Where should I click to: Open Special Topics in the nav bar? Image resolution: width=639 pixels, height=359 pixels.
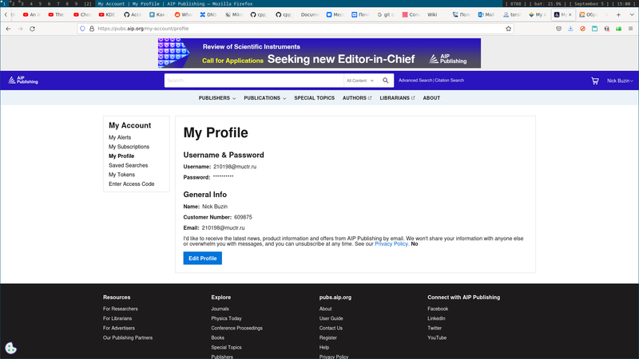314,98
